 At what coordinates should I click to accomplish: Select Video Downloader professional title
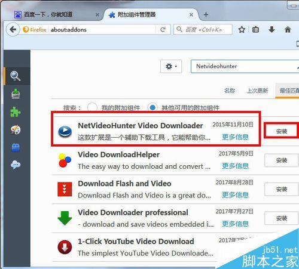pos(133,212)
